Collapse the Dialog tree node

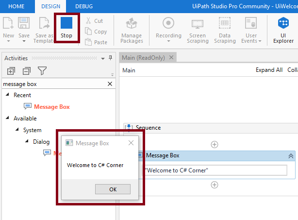pos(27,141)
